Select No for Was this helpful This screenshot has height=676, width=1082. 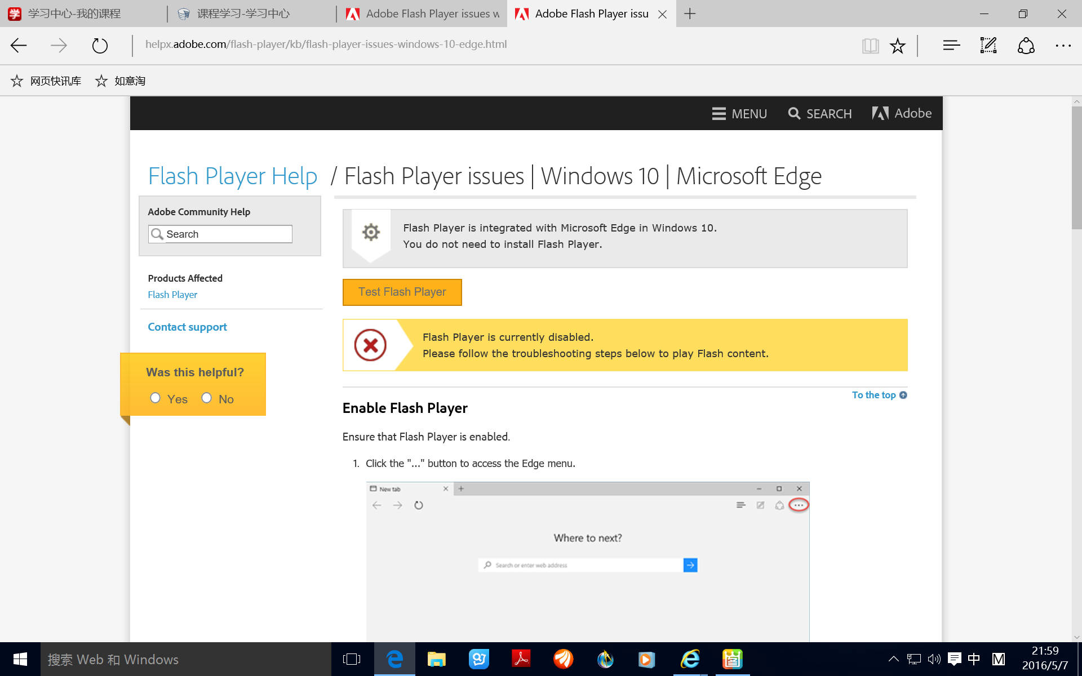click(207, 398)
